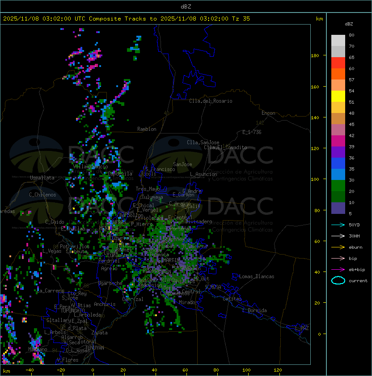Click the cyan 'current' ellipse legend icon
This screenshot has height=376, width=372.
338,280
